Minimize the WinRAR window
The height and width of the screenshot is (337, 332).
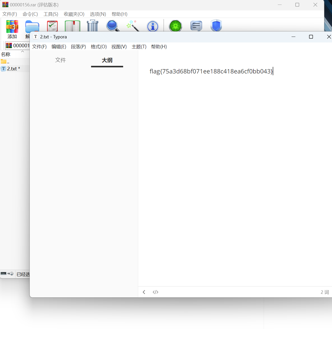[x=280, y=5]
